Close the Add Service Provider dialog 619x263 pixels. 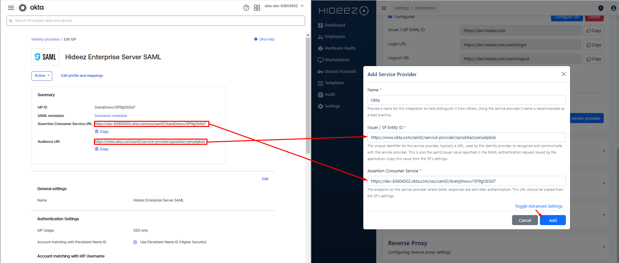pyautogui.click(x=564, y=74)
